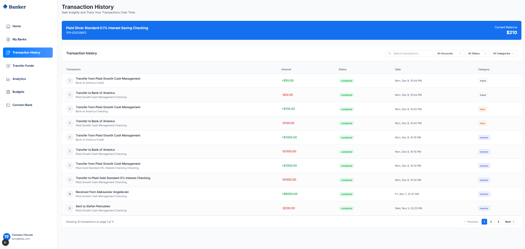This screenshot has width=525, height=249.
Task: Open the Analytics menu item
Action: pos(19,79)
